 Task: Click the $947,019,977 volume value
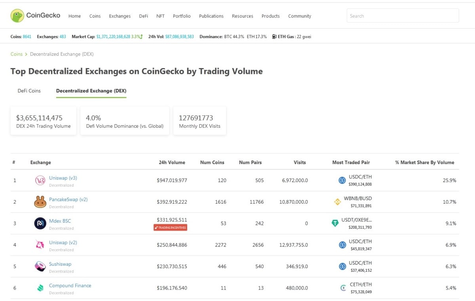point(172,180)
